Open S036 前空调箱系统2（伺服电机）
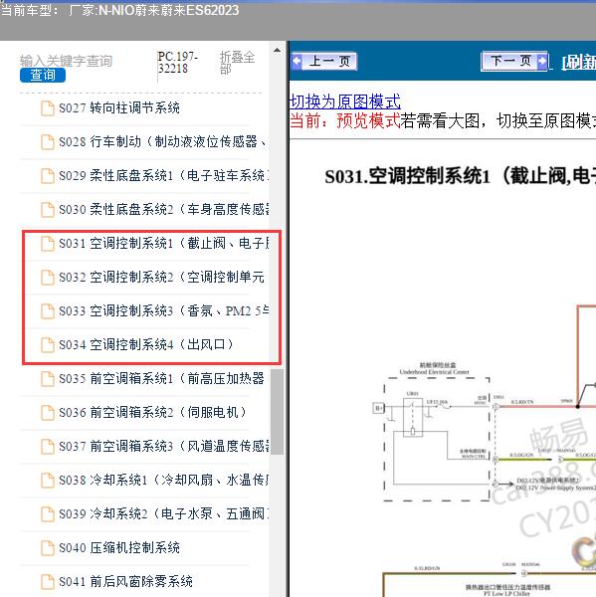The image size is (596, 597). coord(152,412)
